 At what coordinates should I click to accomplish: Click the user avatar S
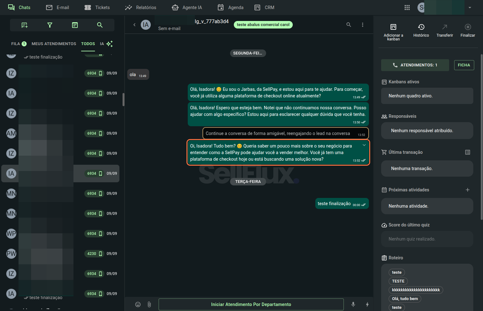click(421, 8)
